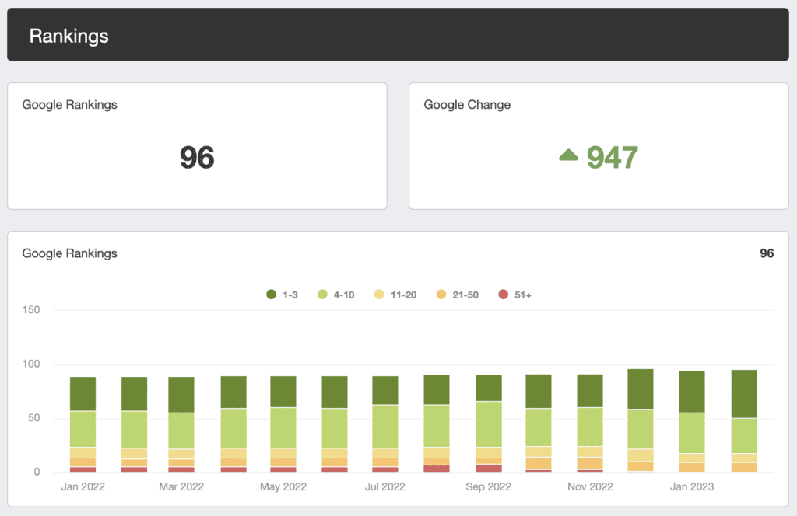This screenshot has height=516, width=797.
Task: Select the Jan 2022 bar
Action: (83, 424)
